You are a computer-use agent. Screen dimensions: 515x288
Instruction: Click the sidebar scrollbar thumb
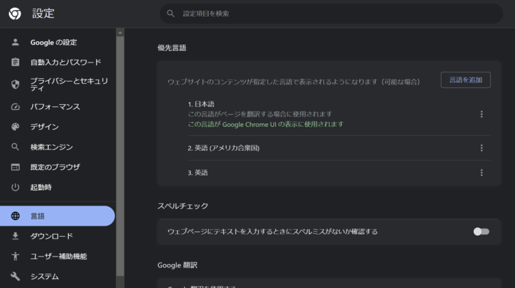(x=120, y=156)
